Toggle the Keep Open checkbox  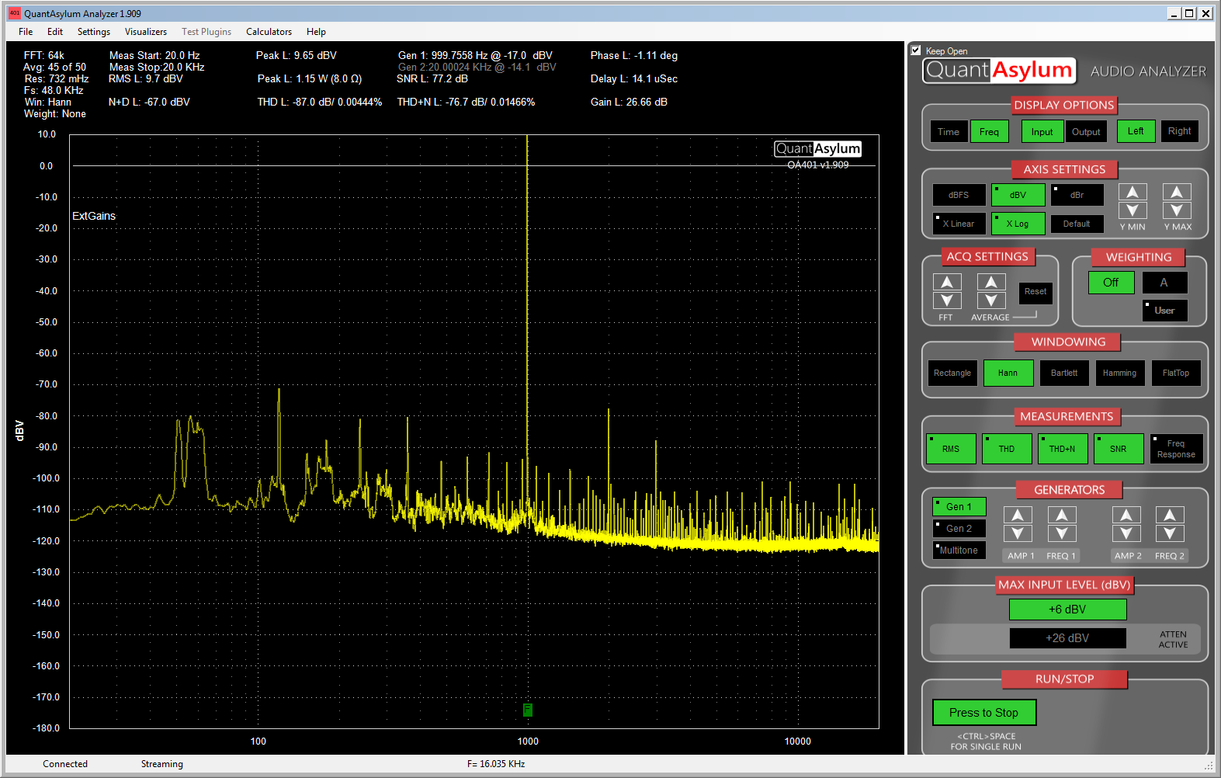point(916,50)
